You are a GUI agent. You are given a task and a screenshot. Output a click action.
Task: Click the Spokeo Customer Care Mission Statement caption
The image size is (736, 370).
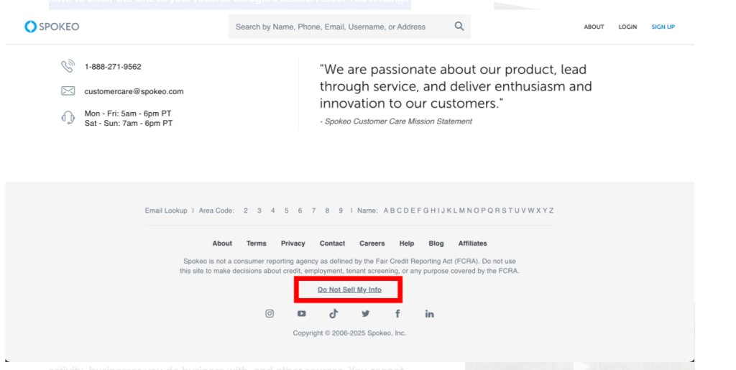pos(396,121)
